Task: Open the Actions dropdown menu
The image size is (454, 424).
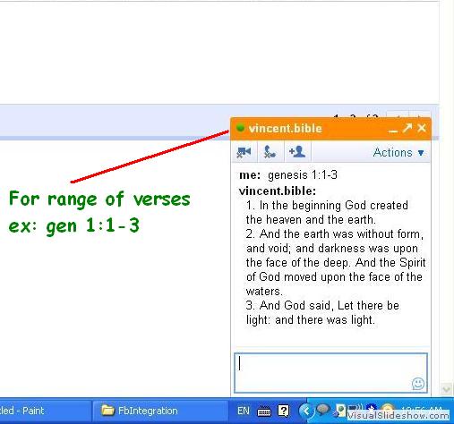Action: (x=398, y=153)
